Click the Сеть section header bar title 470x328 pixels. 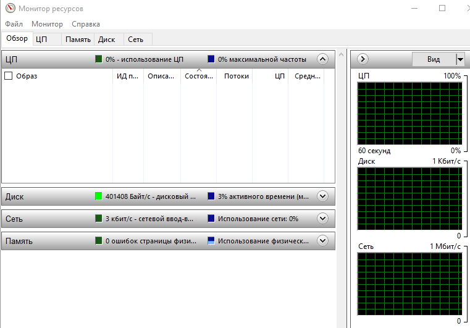(14, 219)
